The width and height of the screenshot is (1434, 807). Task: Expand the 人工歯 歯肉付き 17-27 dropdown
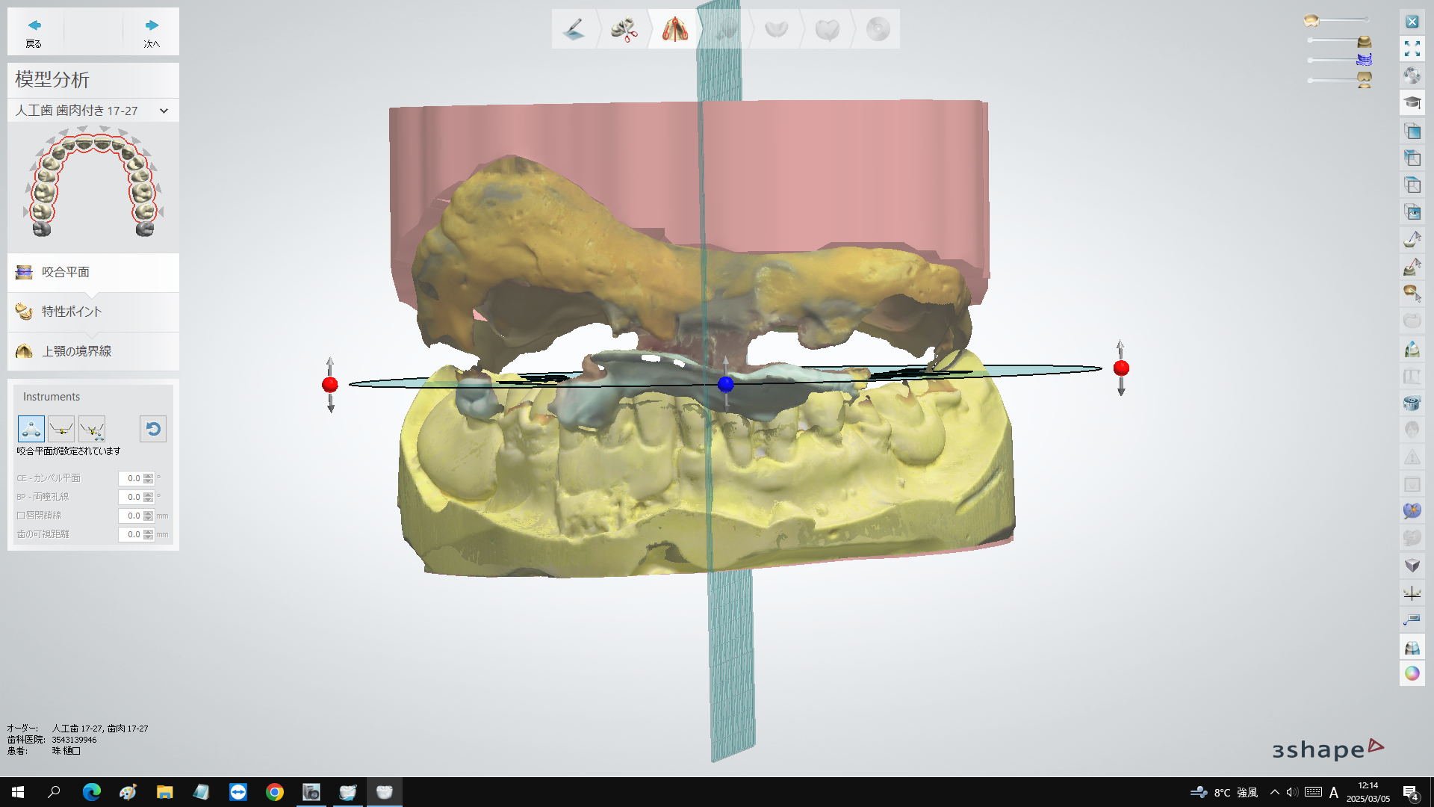point(164,111)
